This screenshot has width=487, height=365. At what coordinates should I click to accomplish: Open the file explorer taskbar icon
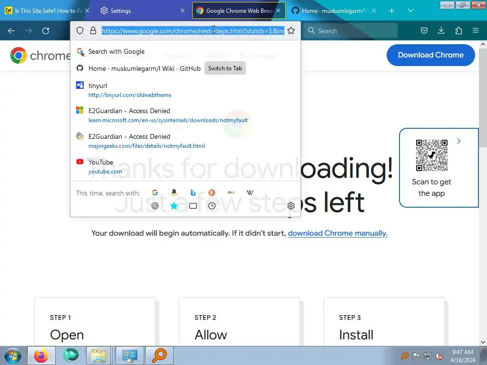[x=99, y=355]
